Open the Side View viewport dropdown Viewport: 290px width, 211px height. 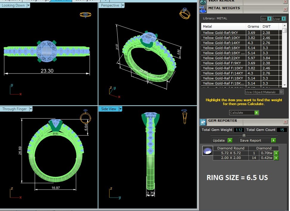(120, 109)
